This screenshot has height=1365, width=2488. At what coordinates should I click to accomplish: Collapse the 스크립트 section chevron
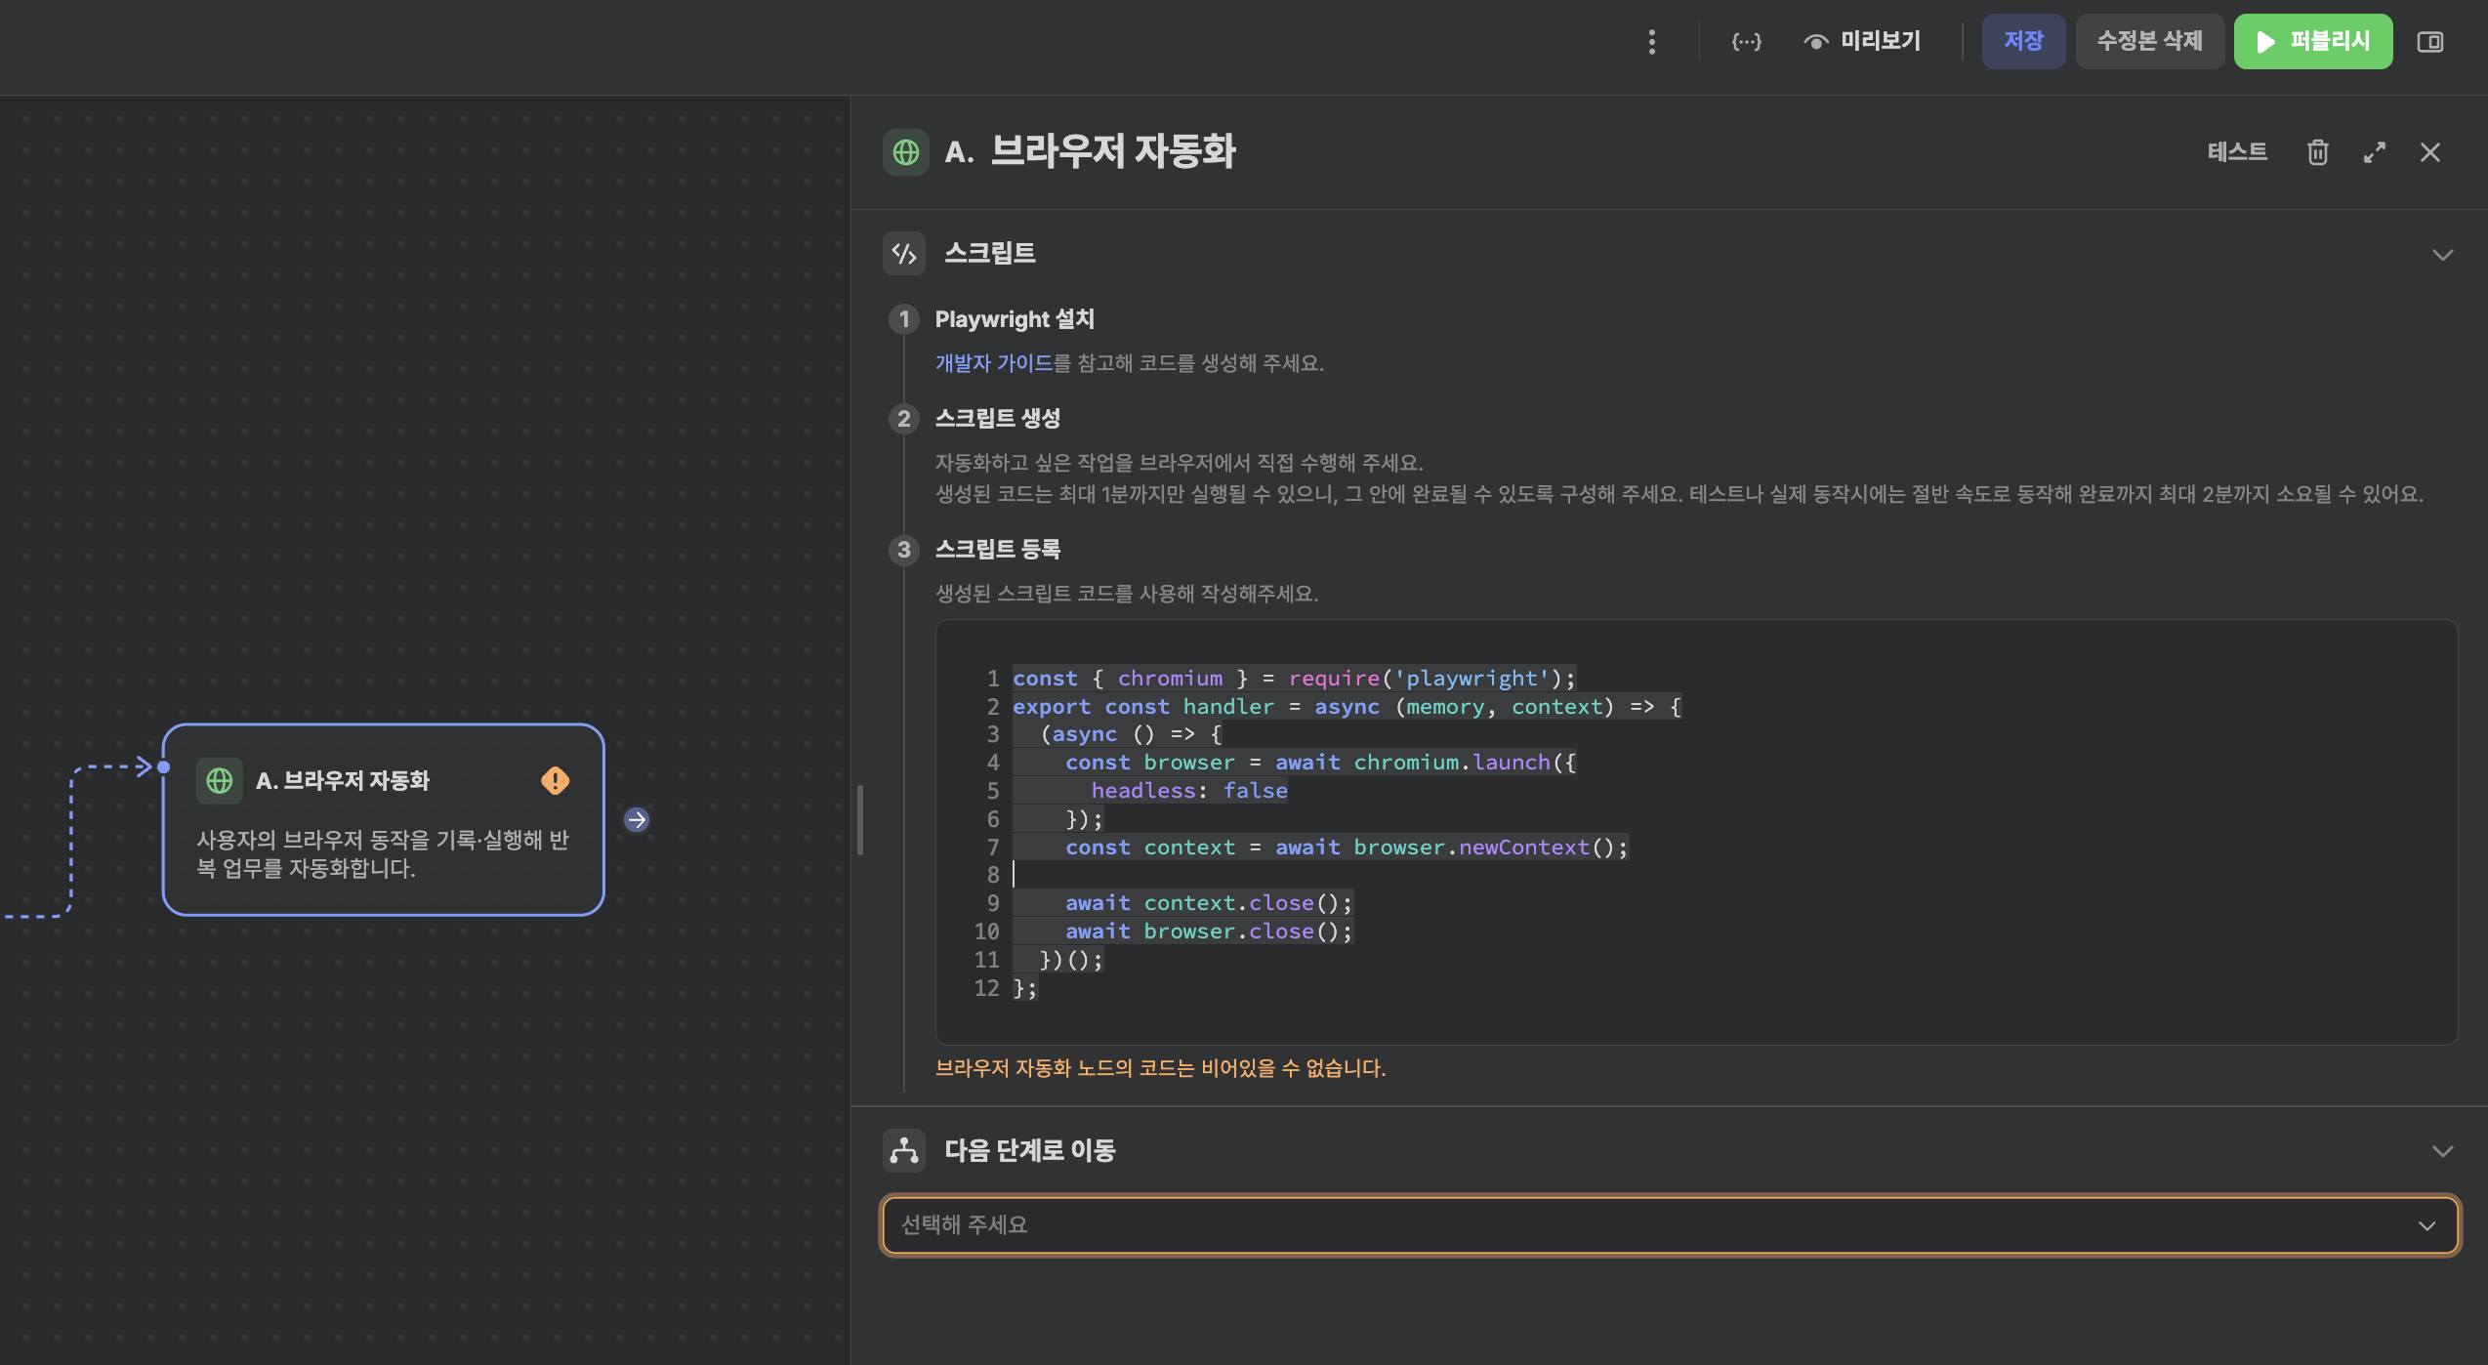point(2442,255)
